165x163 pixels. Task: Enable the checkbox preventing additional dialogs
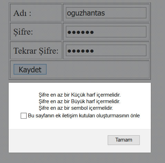[23, 116]
